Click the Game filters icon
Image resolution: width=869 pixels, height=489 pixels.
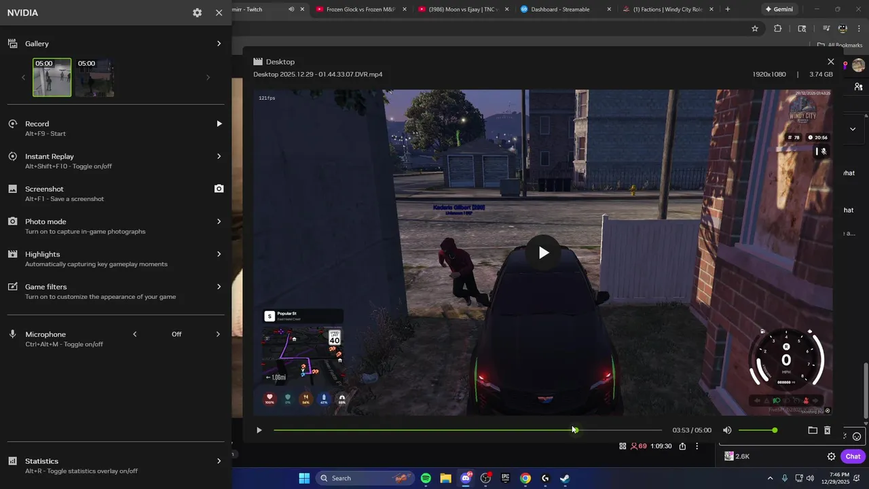point(12,287)
